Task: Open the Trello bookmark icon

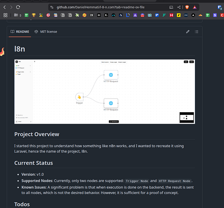Action: tap(157, 15)
